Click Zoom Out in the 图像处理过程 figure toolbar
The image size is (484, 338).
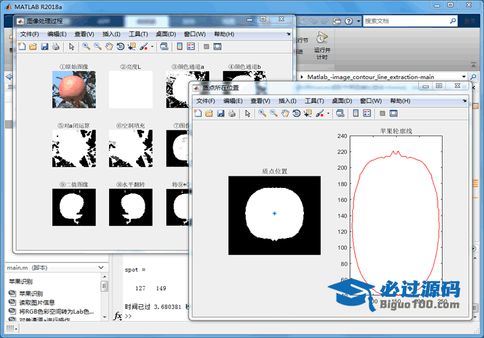(97, 47)
